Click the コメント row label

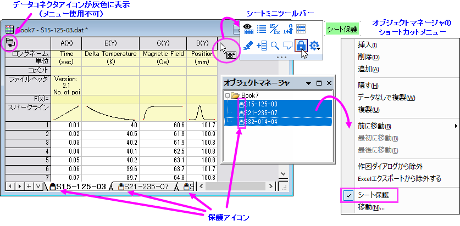(x=28, y=71)
